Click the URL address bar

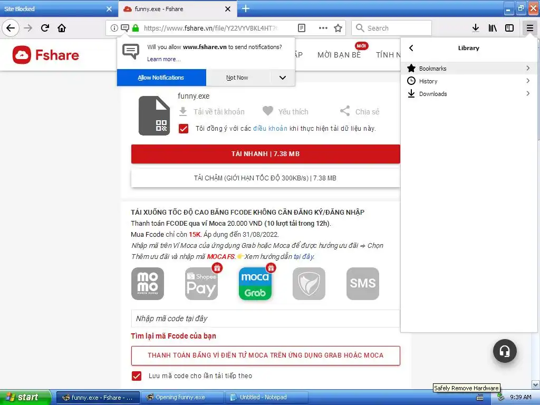tap(210, 28)
